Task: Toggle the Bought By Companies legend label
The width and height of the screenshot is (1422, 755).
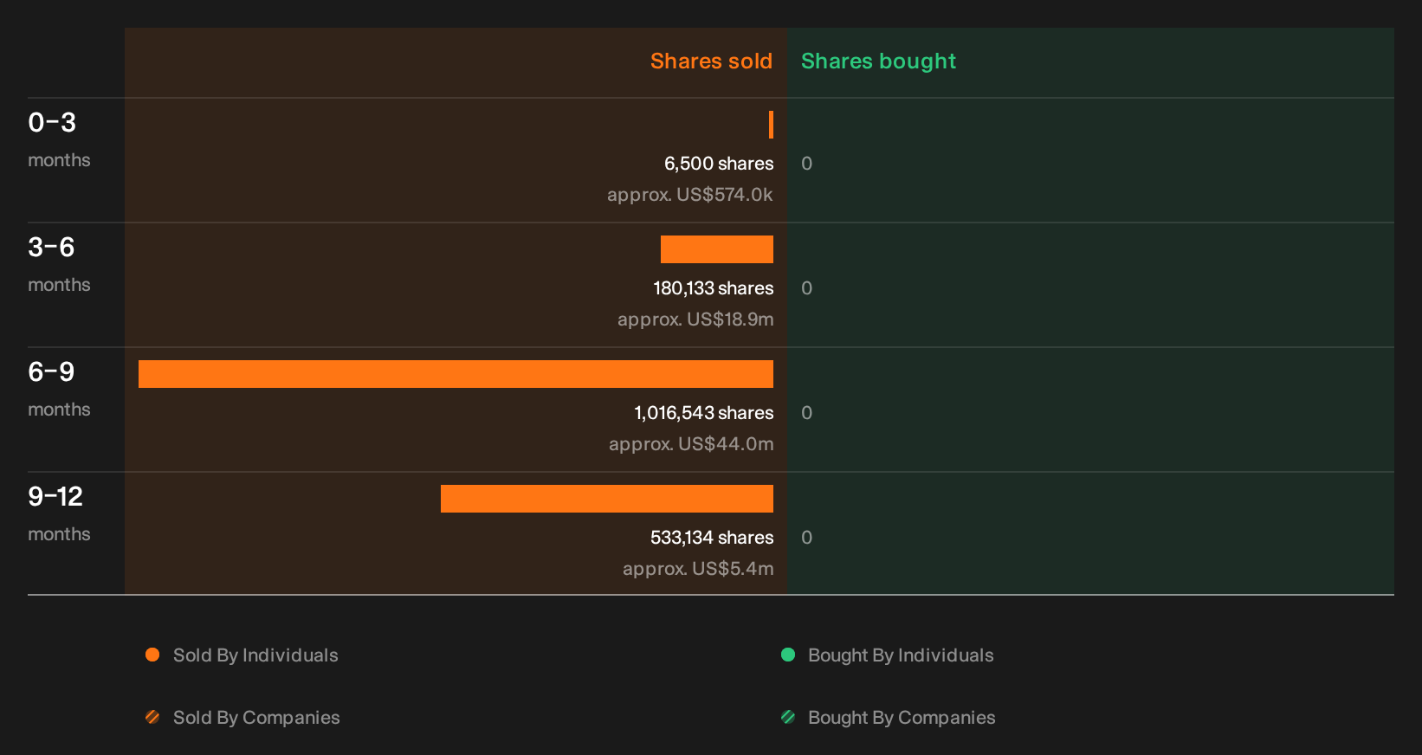Action: [902, 718]
